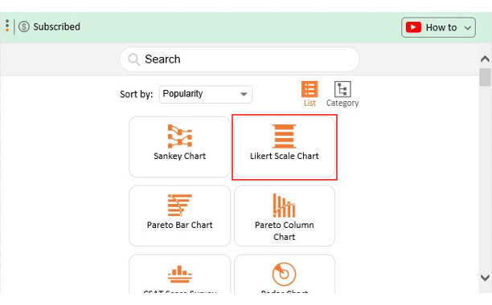Select the Likert Scale Chart icon
The image size is (492, 305).
pos(284,136)
